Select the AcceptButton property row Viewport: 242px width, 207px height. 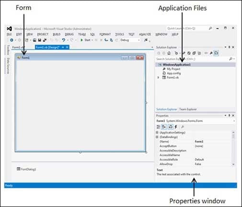coord(194,146)
